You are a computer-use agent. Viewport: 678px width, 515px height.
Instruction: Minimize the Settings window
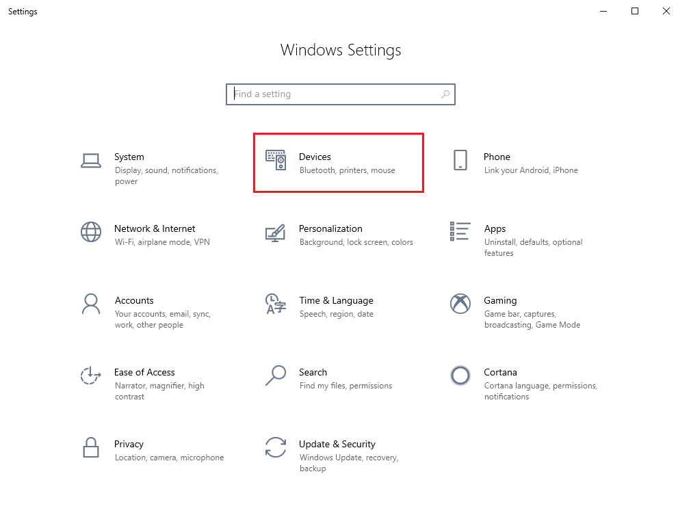pyautogui.click(x=603, y=11)
